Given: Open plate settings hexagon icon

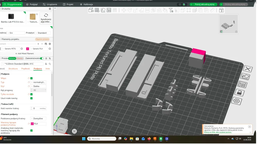Looking at the screenshot, I should (236, 101).
